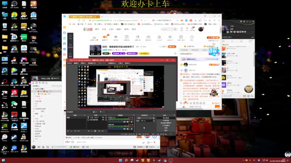Click Douyu search magnifier icon
Viewport: 291px width, 163px height.
[x=175, y=29]
